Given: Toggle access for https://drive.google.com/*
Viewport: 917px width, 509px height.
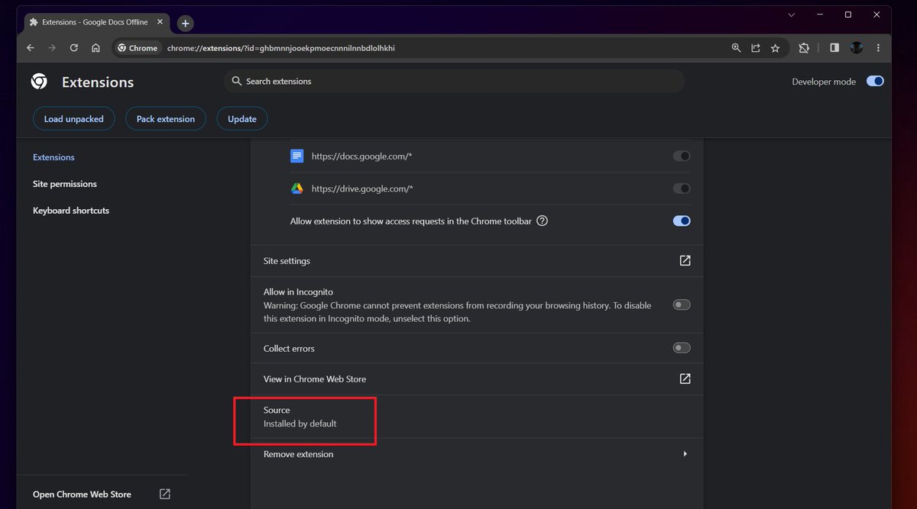Looking at the screenshot, I should click(682, 188).
